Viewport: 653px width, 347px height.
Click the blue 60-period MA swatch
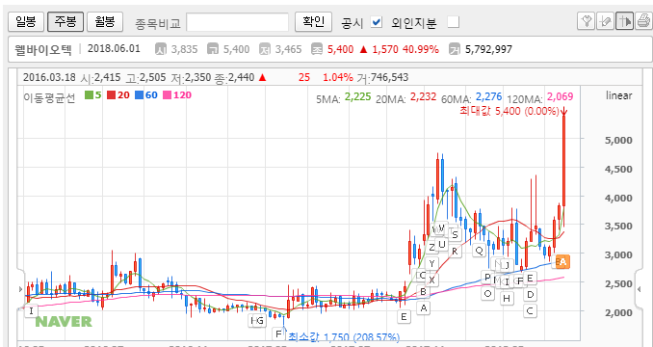tap(139, 95)
